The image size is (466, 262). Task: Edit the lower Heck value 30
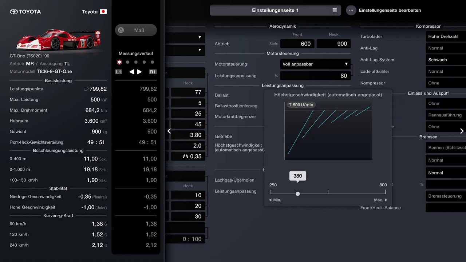point(188,217)
